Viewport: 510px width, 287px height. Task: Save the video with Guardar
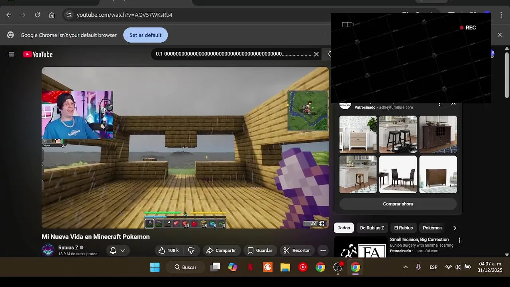pos(260,250)
